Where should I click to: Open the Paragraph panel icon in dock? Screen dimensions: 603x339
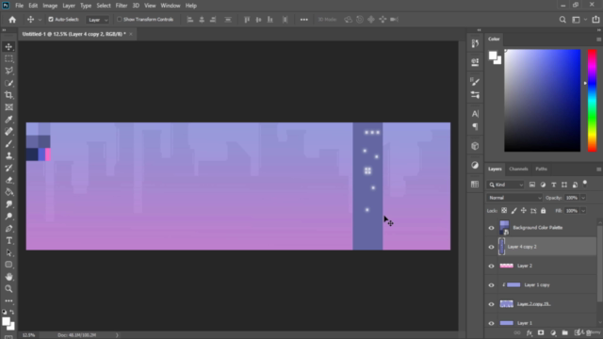(x=475, y=126)
